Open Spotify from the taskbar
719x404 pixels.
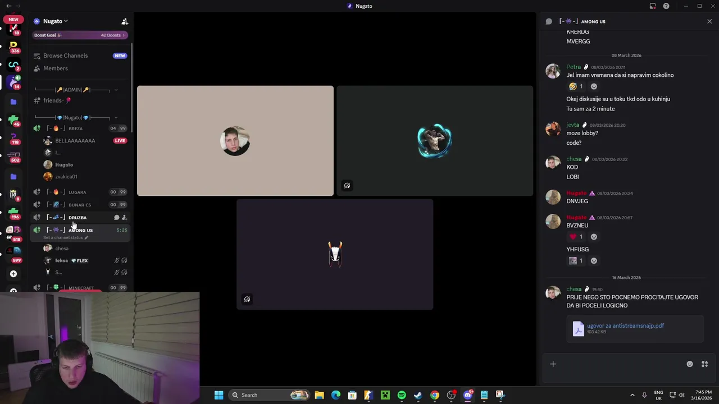click(x=402, y=395)
